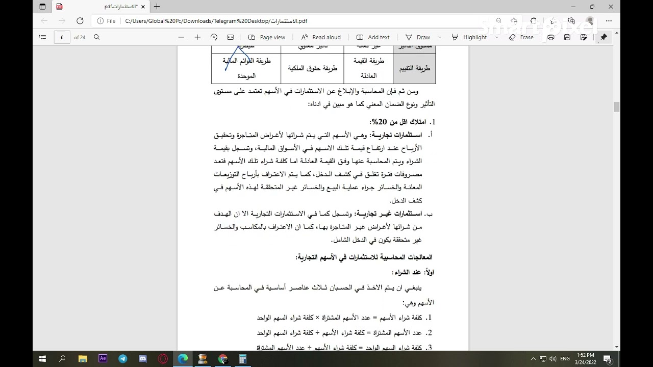Click the page number field showing 6
Screen dimensions: 653x367
[62, 37]
